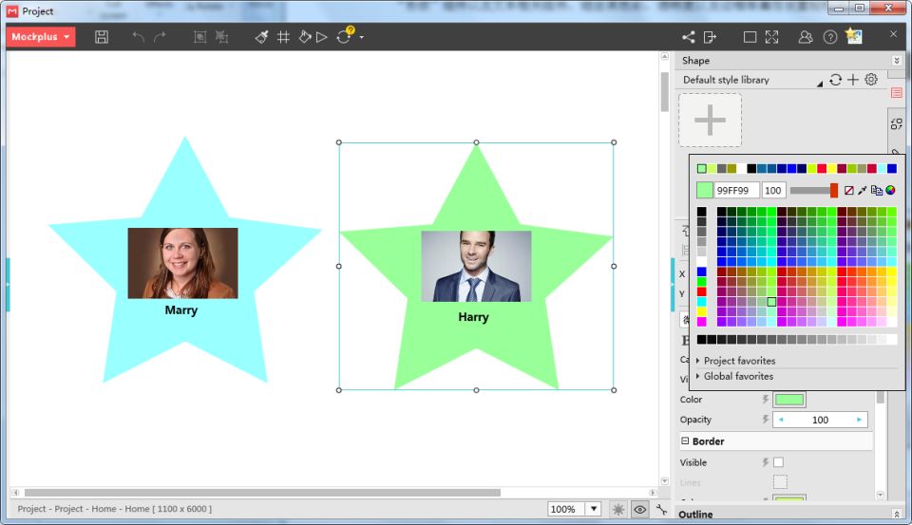Click the hex color input field 99FF99
The image size is (912, 525).
736,191
